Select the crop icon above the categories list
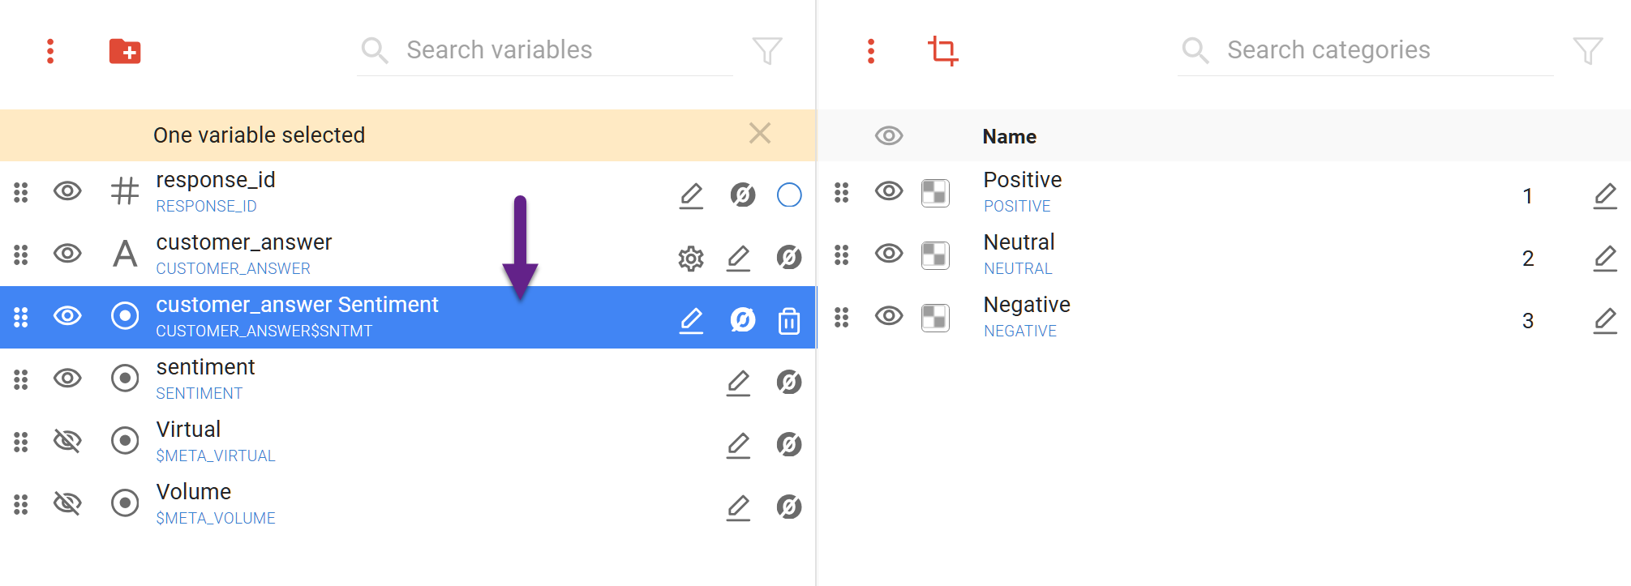Screen dimensions: 1631x586 click(x=941, y=50)
